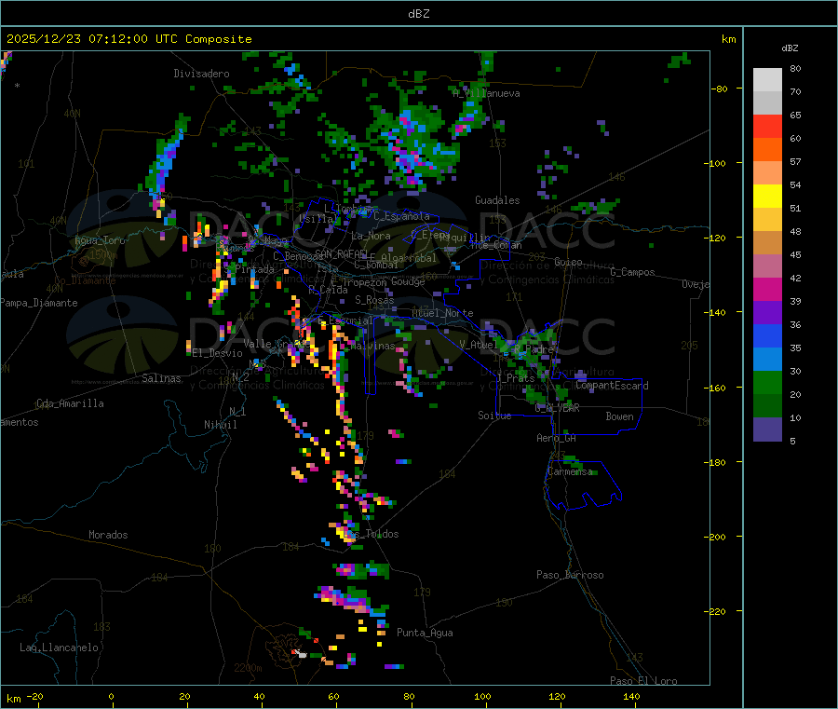Click the red 65–60 dBZ legend swatch
Image resolution: width=838 pixels, height=709 pixels.
(767, 127)
